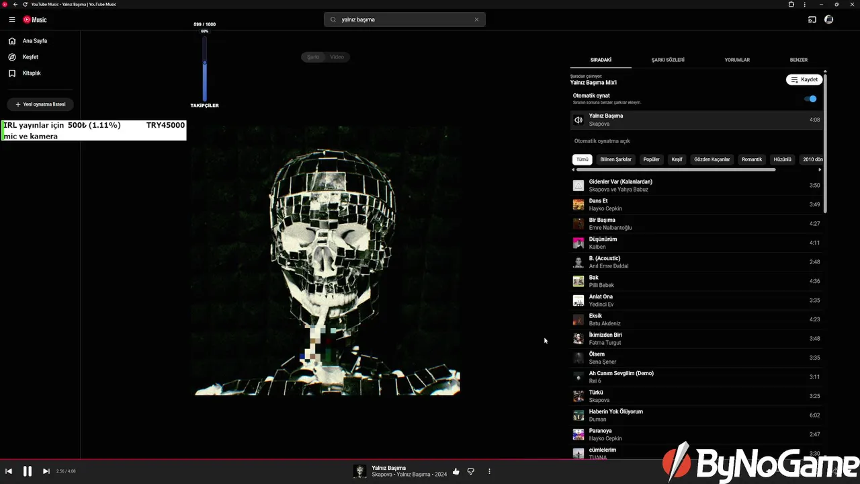
Task: Play Ah Canım Sevgilim (Demo) from the queue
Action: tap(697, 377)
